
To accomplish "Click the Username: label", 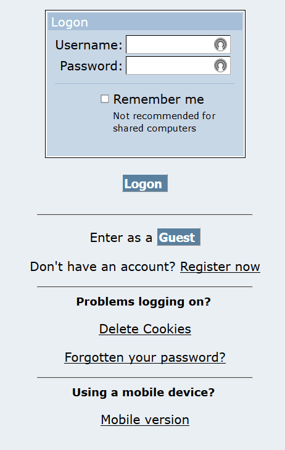I will pyautogui.click(x=89, y=45).
